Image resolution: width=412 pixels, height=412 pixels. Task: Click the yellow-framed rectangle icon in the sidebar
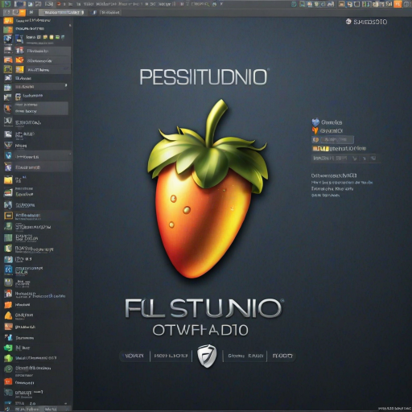click(8, 216)
